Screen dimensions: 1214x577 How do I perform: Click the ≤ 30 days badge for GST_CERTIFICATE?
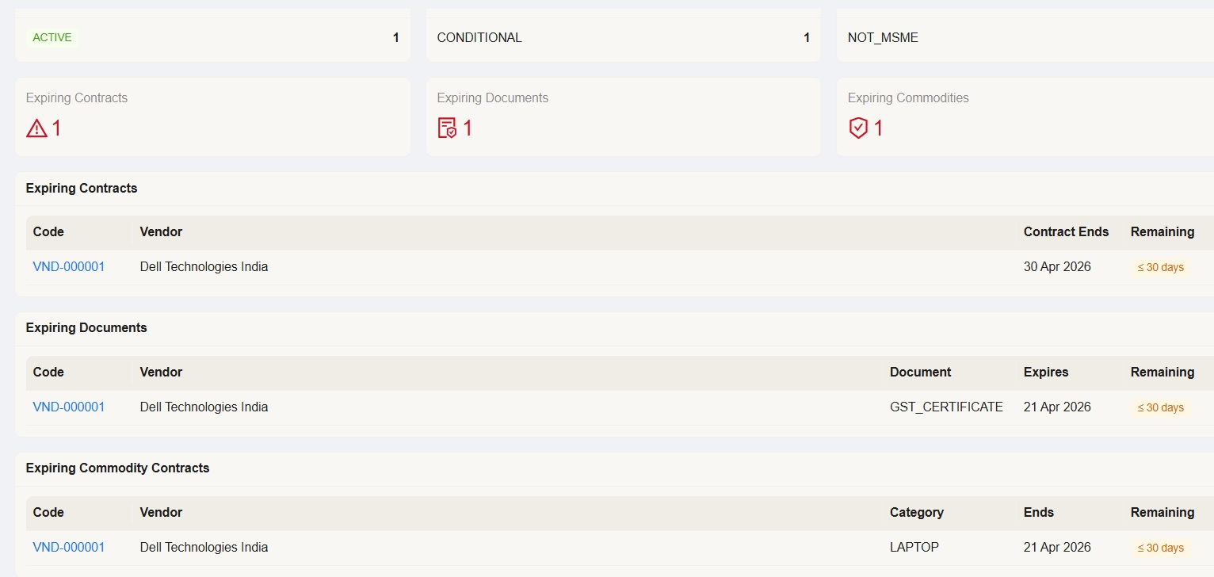[1160, 408]
